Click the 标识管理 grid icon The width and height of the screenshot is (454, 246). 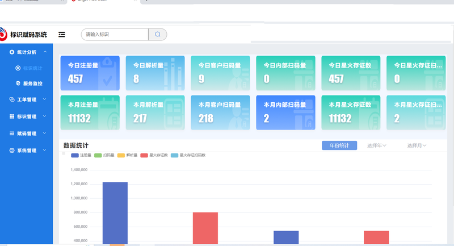(x=12, y=116)
